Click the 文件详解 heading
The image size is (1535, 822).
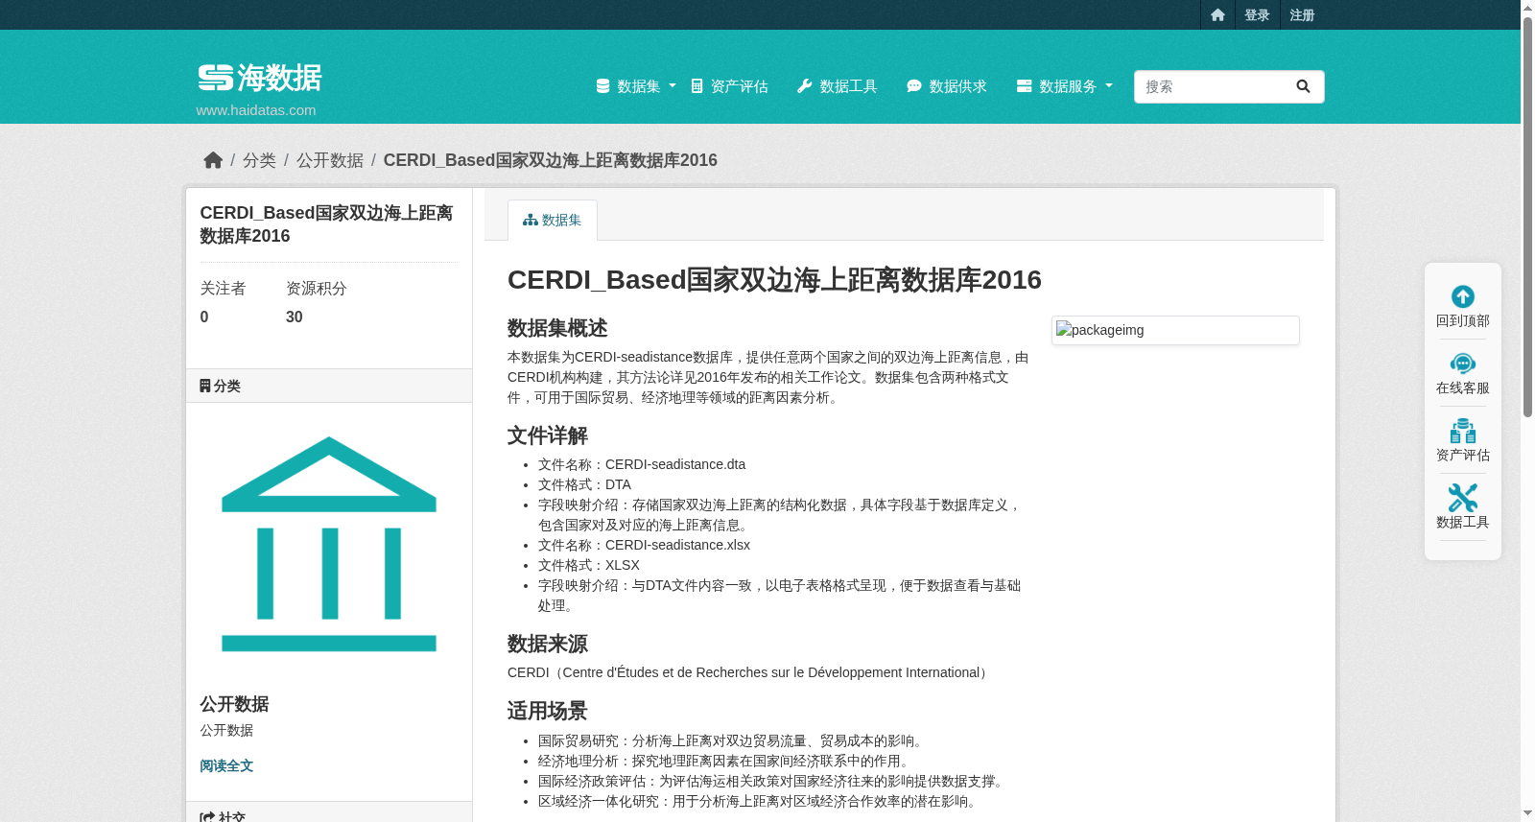tap(548, 435)
